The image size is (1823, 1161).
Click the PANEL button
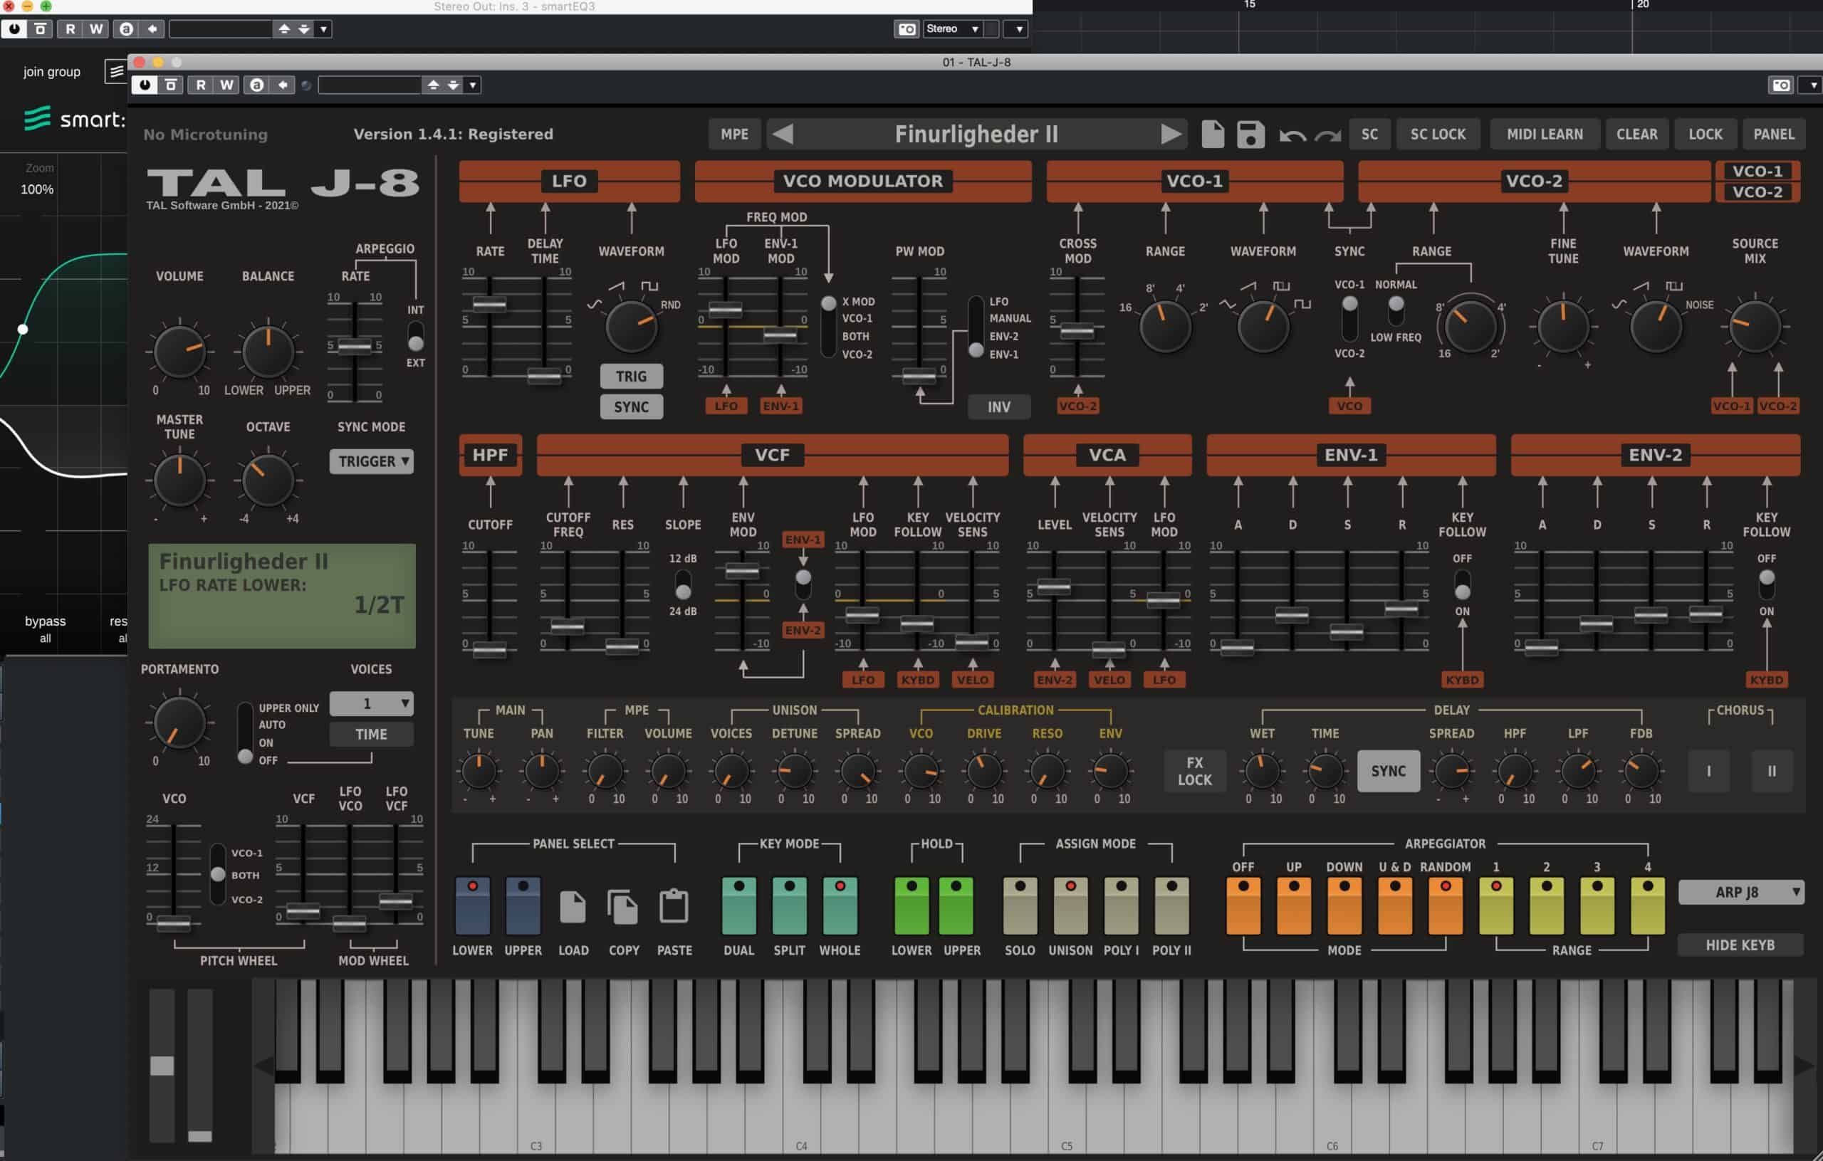[x=1773, y=134]
